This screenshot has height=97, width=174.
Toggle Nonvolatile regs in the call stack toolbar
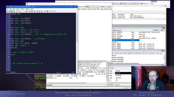pos(137,53)
